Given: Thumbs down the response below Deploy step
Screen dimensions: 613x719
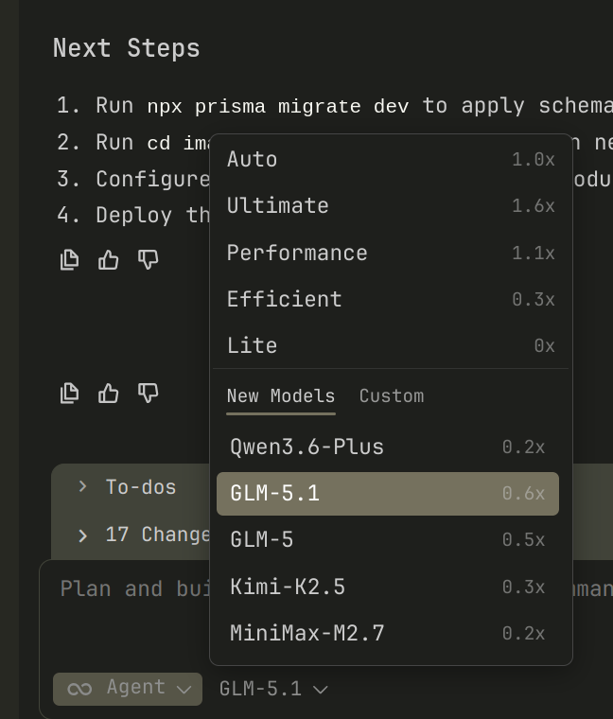Looking at the screenshot, I should click(149, 260).
